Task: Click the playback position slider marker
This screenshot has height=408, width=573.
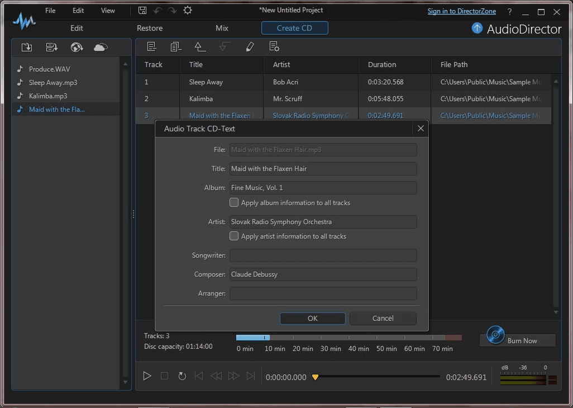Action: [x=315, y=377]
